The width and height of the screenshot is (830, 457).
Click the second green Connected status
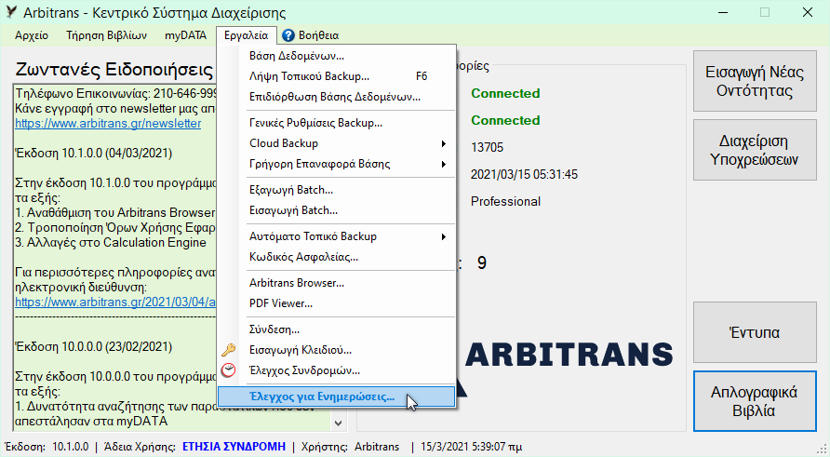click(505, 120)
